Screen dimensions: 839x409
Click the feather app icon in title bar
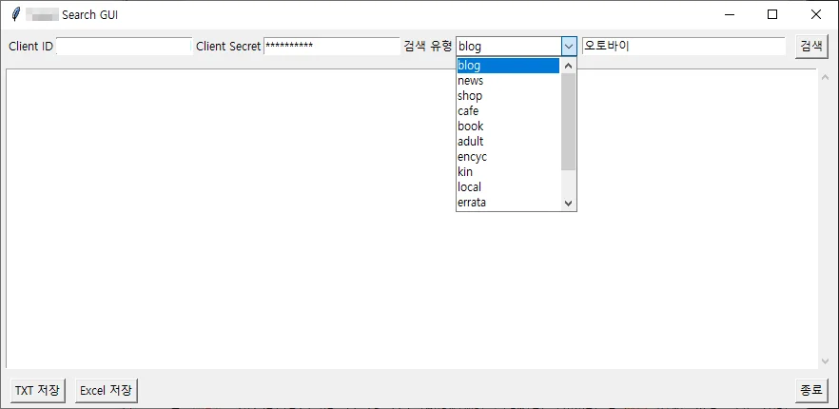[x=16, y=14]
